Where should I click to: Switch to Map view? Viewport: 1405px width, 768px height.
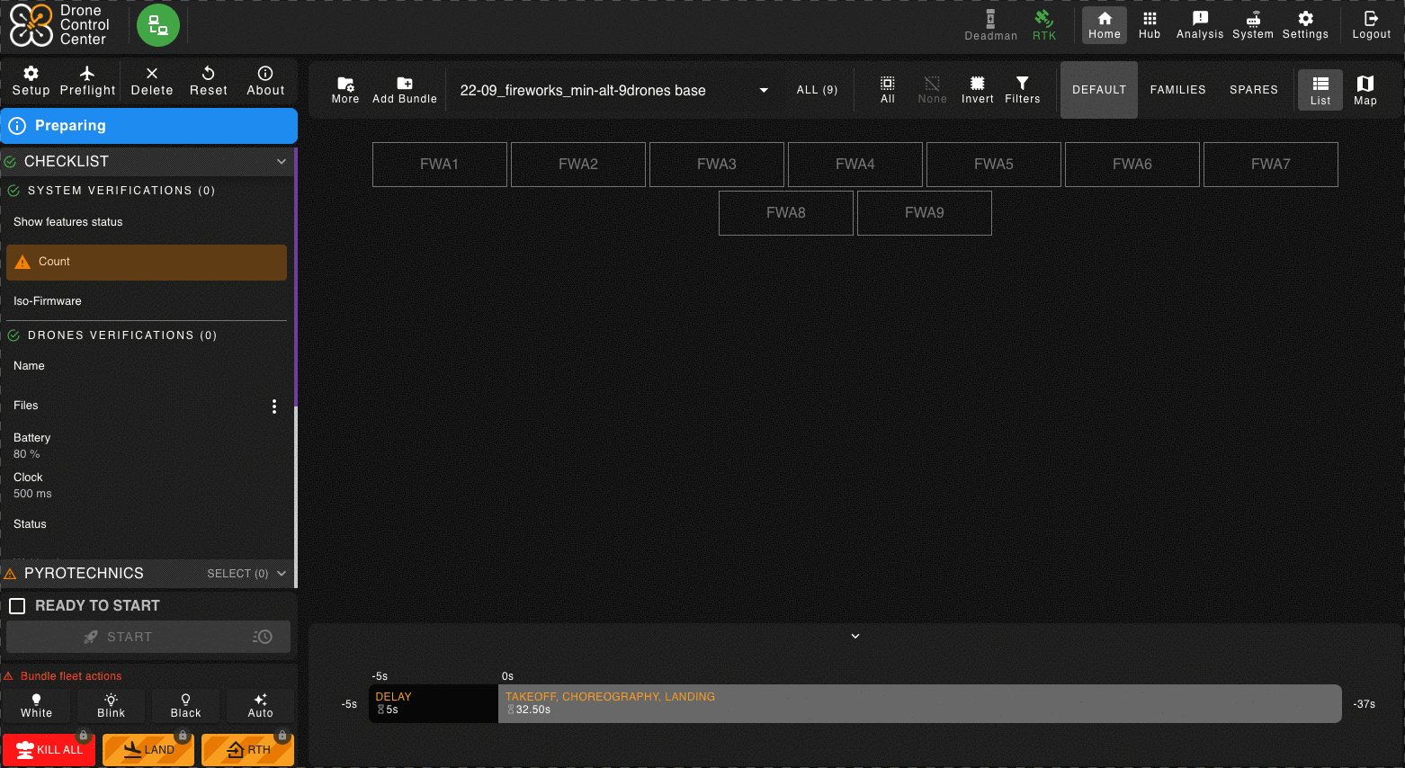click(1365, 90)
